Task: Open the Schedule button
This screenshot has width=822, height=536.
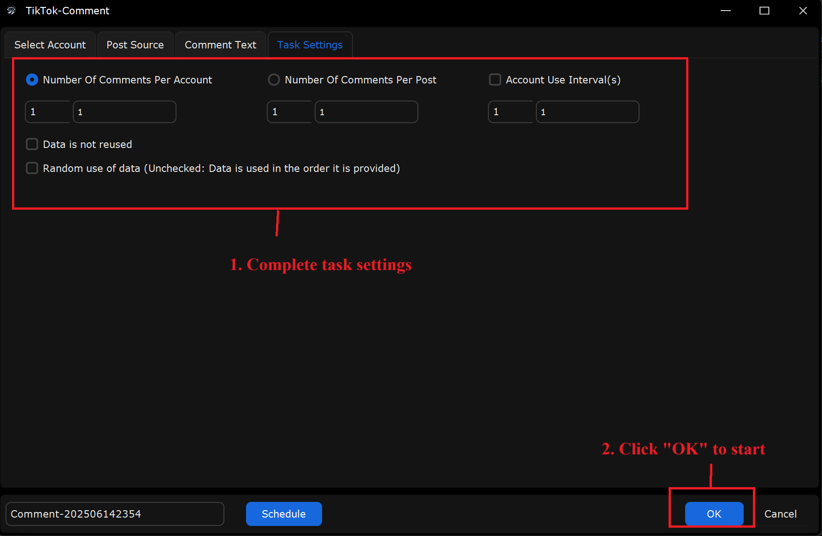Action: click(284, 514)
